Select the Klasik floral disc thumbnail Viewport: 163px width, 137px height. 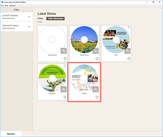coord(84,78)
